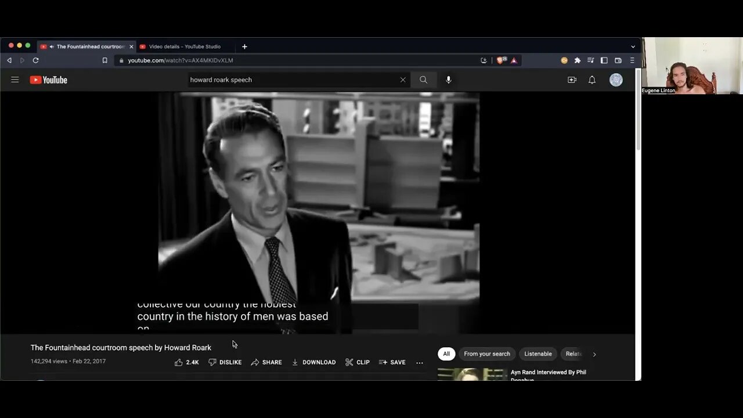Open Ayn Rand Interviewed By Phil Donahue
Viewport: 743px width, 418px height.
549,375
